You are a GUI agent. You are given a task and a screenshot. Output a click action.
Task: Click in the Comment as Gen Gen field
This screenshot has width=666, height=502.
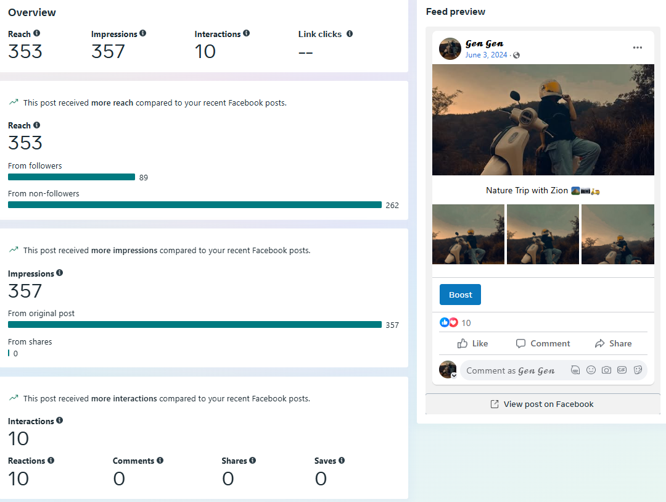[x=511, y=370]
